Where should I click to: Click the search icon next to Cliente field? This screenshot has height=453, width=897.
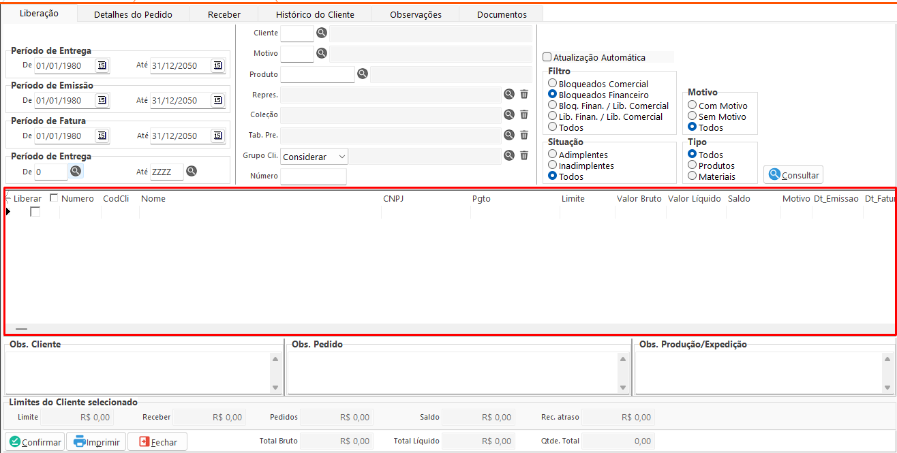[322, 33]
